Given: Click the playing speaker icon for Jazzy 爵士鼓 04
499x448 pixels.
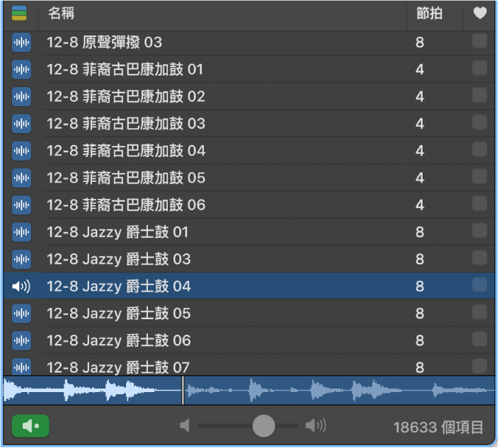Looking at the screenshot, I should [21, 287].
